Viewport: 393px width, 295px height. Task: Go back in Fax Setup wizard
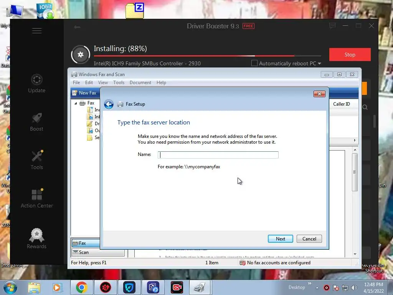coord(109,104)
